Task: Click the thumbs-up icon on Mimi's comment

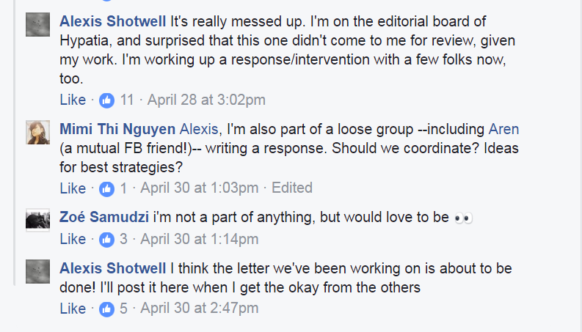Action: (x=106, y=188)
